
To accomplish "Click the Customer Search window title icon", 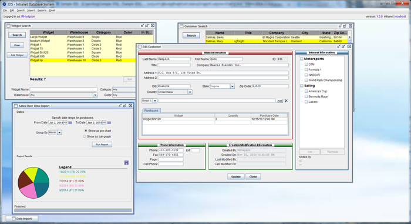I will 181,26.
